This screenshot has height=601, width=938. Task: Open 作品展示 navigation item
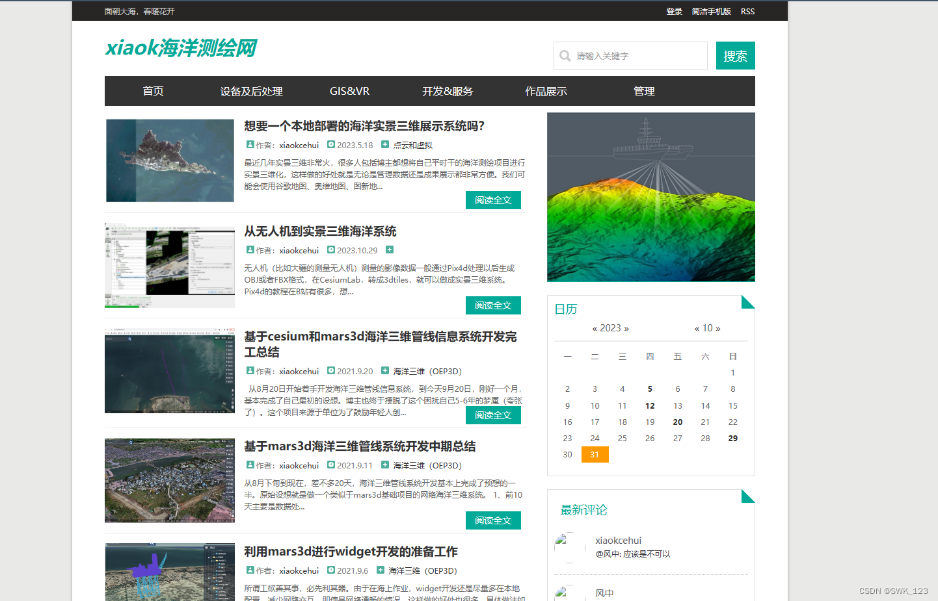click(x=546, y=92)
